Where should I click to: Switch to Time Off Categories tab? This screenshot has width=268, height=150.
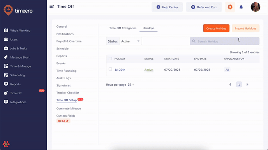(x=123, y=28)
